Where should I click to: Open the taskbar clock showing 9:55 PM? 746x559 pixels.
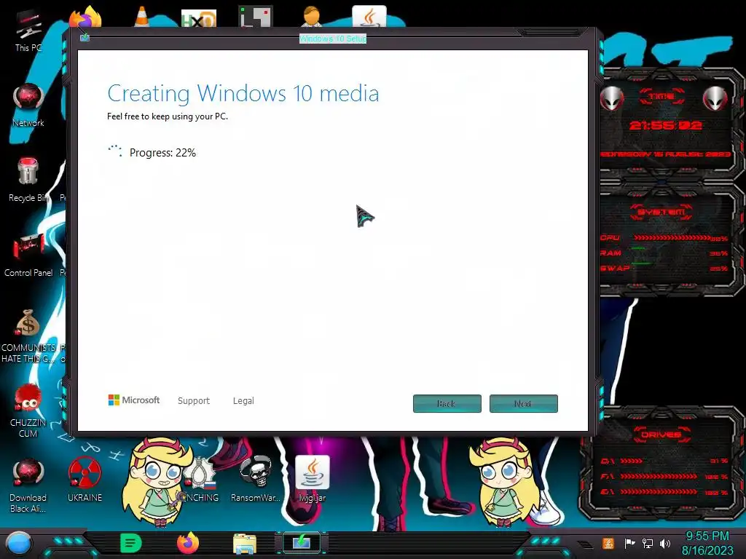coord(707,543)
